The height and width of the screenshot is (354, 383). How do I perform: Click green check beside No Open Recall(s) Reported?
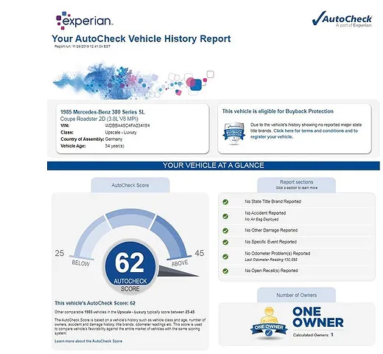click(225, 271)
